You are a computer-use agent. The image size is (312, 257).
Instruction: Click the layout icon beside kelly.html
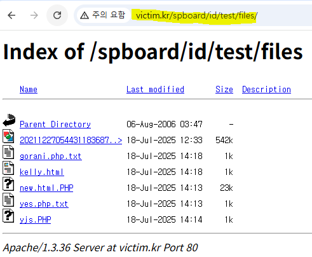(8, 168)
